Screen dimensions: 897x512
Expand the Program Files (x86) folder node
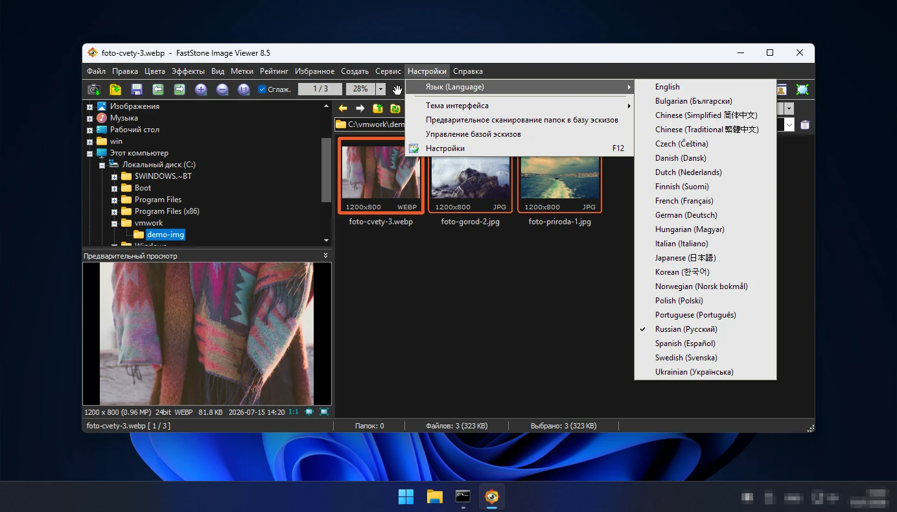(x=115, y=212)
